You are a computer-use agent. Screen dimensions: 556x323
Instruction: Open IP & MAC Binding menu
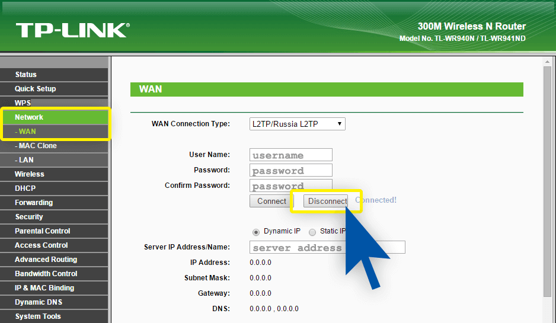pos(54,288)
